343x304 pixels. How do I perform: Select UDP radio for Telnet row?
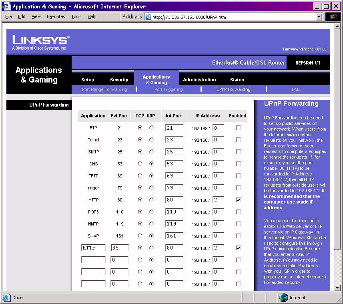click(151, 140)
